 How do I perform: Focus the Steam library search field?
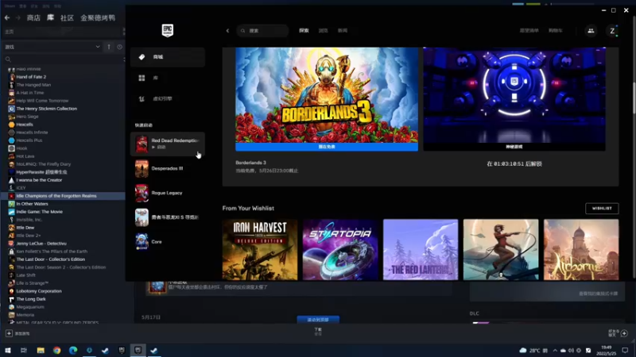[63, 59]
